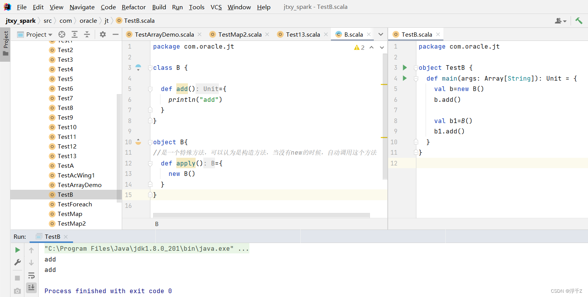Open Project panel settings via the gear icon

tap(102, 34)
